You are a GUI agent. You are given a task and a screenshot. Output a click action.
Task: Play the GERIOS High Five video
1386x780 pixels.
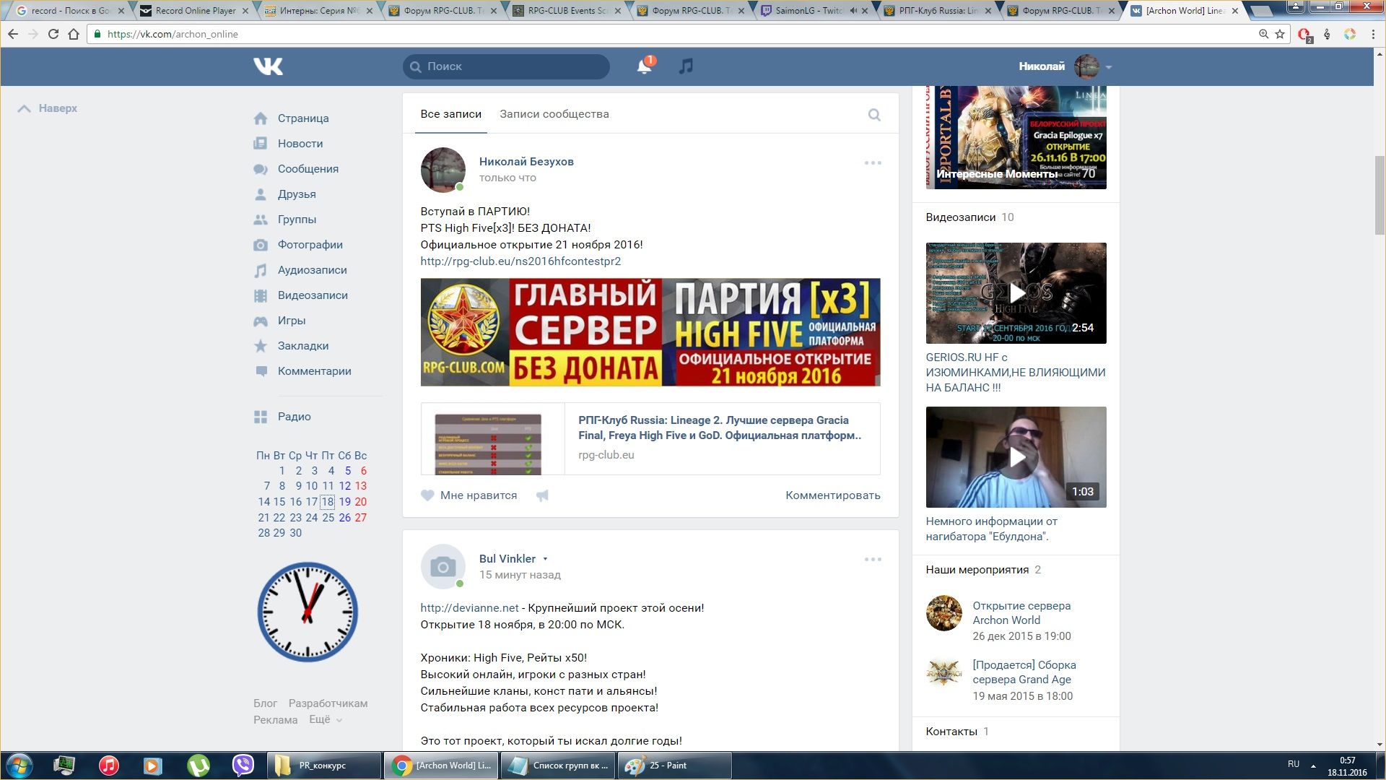pyautogui.click(x=1016, y=292)
